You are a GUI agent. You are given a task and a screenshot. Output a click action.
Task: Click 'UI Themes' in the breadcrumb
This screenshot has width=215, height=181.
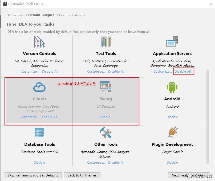(x=15, y=15)
